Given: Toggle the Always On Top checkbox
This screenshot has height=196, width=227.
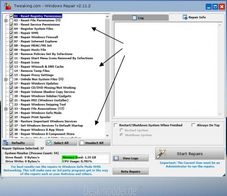Looking at the screenshot, I should pos(193,125).
